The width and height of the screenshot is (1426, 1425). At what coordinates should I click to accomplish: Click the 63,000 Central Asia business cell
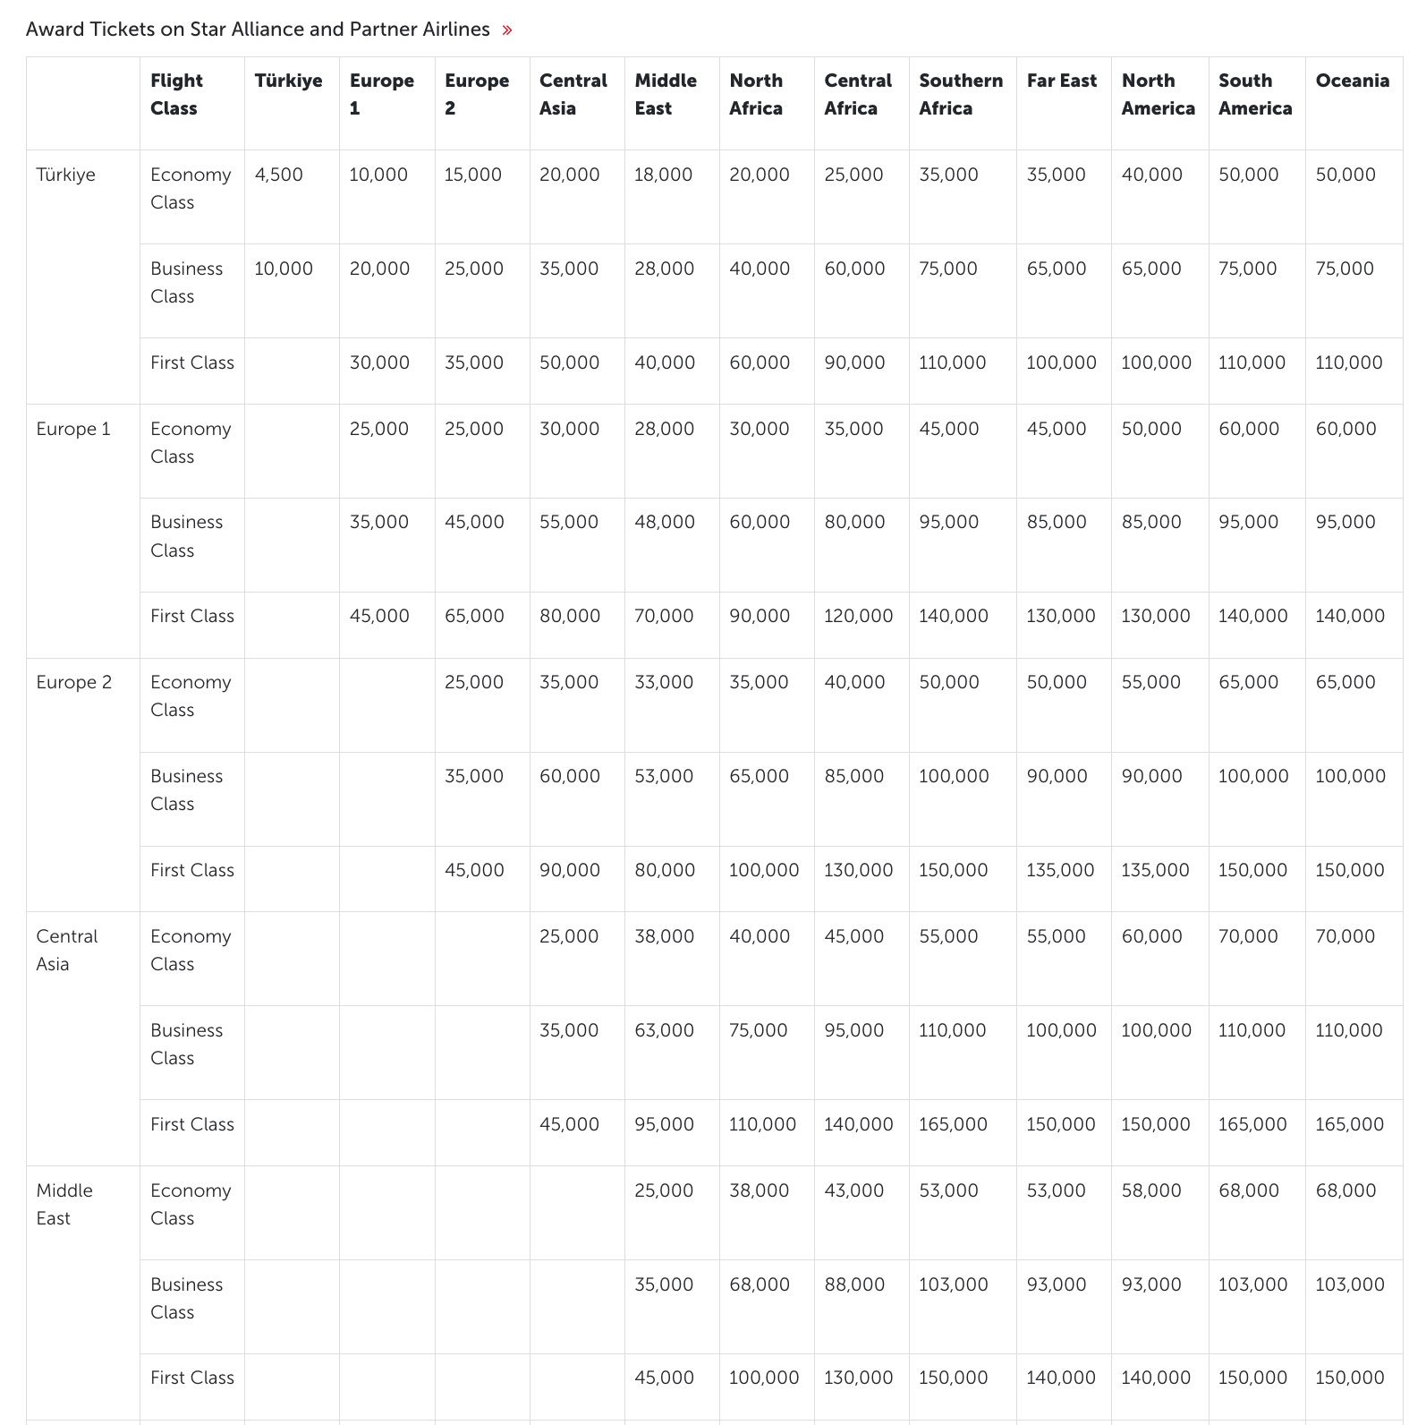pyautogui.click(x=664, y=1030)
